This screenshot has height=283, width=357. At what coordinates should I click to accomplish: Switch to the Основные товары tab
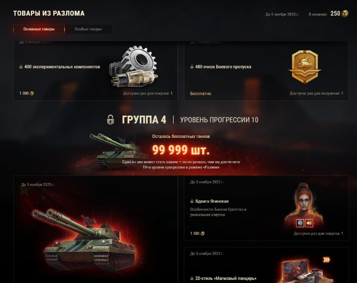[39, 29]
